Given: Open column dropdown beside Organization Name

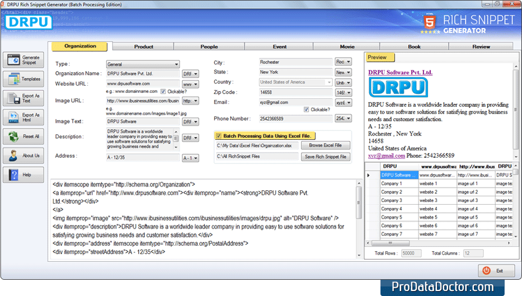Looking at the screenshot, I should [190, 74].
